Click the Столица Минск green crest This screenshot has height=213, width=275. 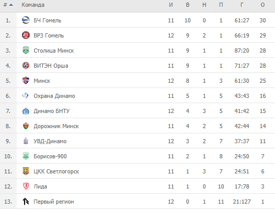click(26, 51)
